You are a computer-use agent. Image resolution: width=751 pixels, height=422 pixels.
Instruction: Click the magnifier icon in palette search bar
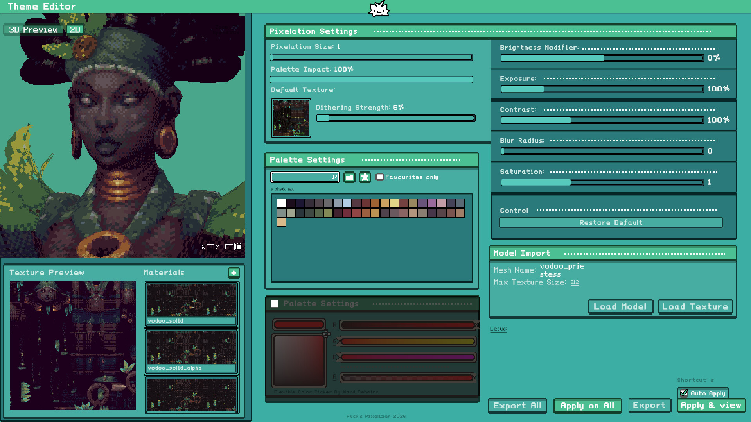(x=334, y=177)
